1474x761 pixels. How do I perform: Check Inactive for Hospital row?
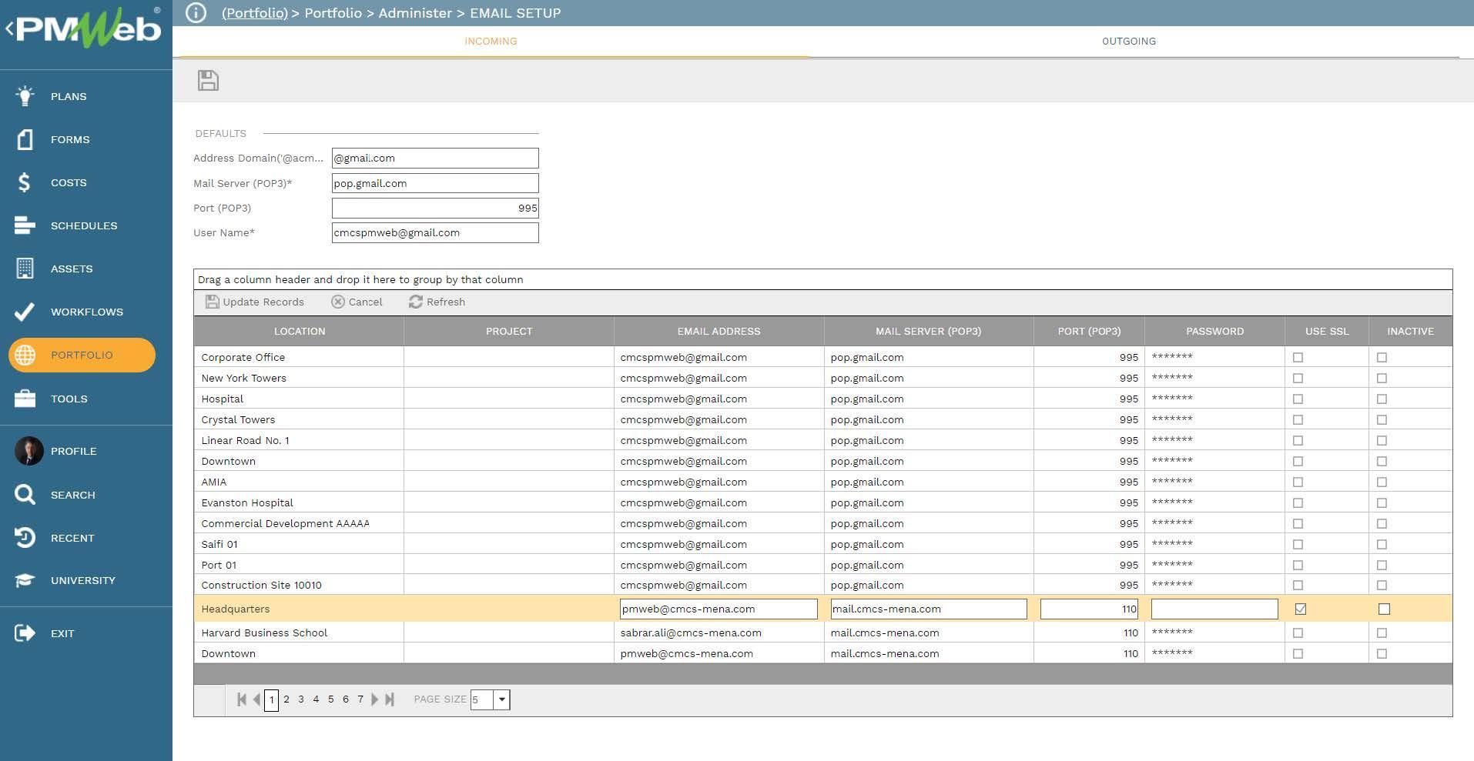[x=1382, y=399]
